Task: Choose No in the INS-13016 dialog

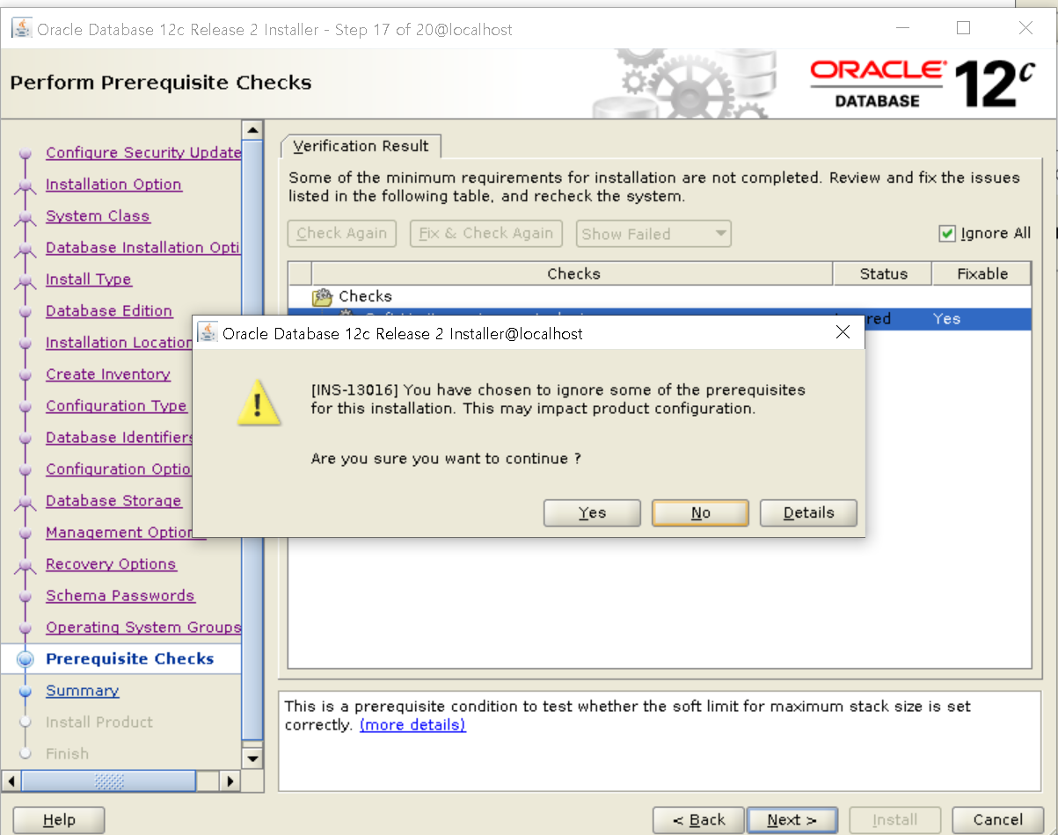Action: (700, 512)
